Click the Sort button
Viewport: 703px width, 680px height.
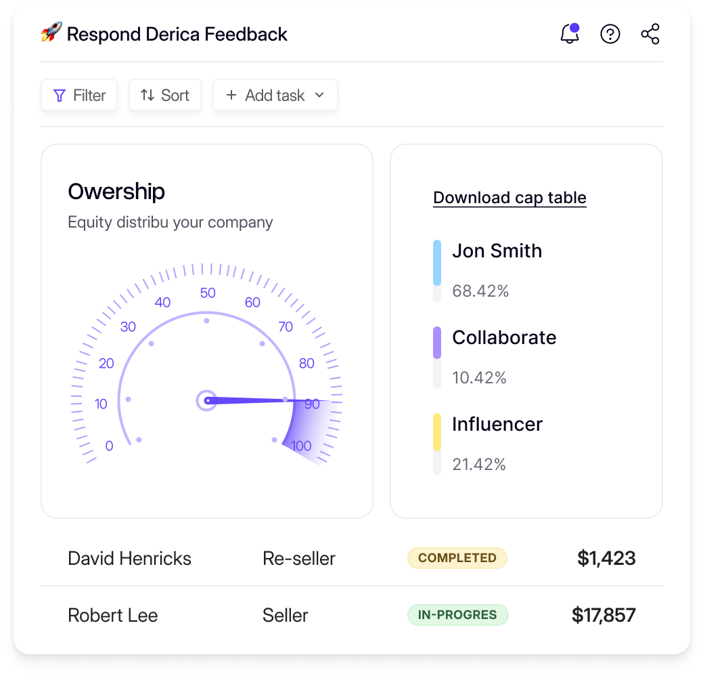pyautogui.click(x=165, y=95)
